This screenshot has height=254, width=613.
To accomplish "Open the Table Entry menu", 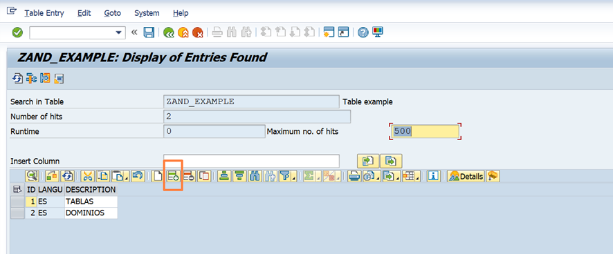I will pyautogui.click(x=44, y=13).
